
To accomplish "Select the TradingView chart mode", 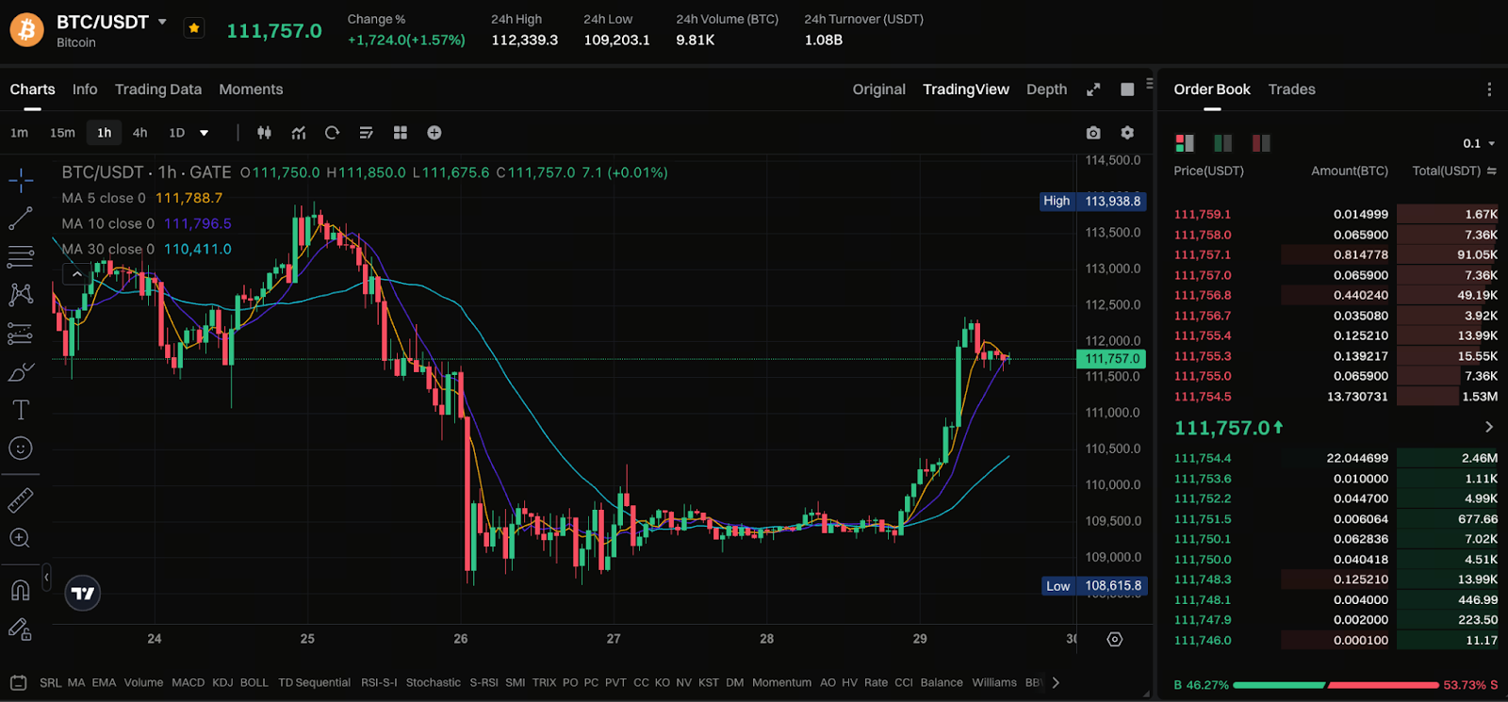I will [965, 90].
